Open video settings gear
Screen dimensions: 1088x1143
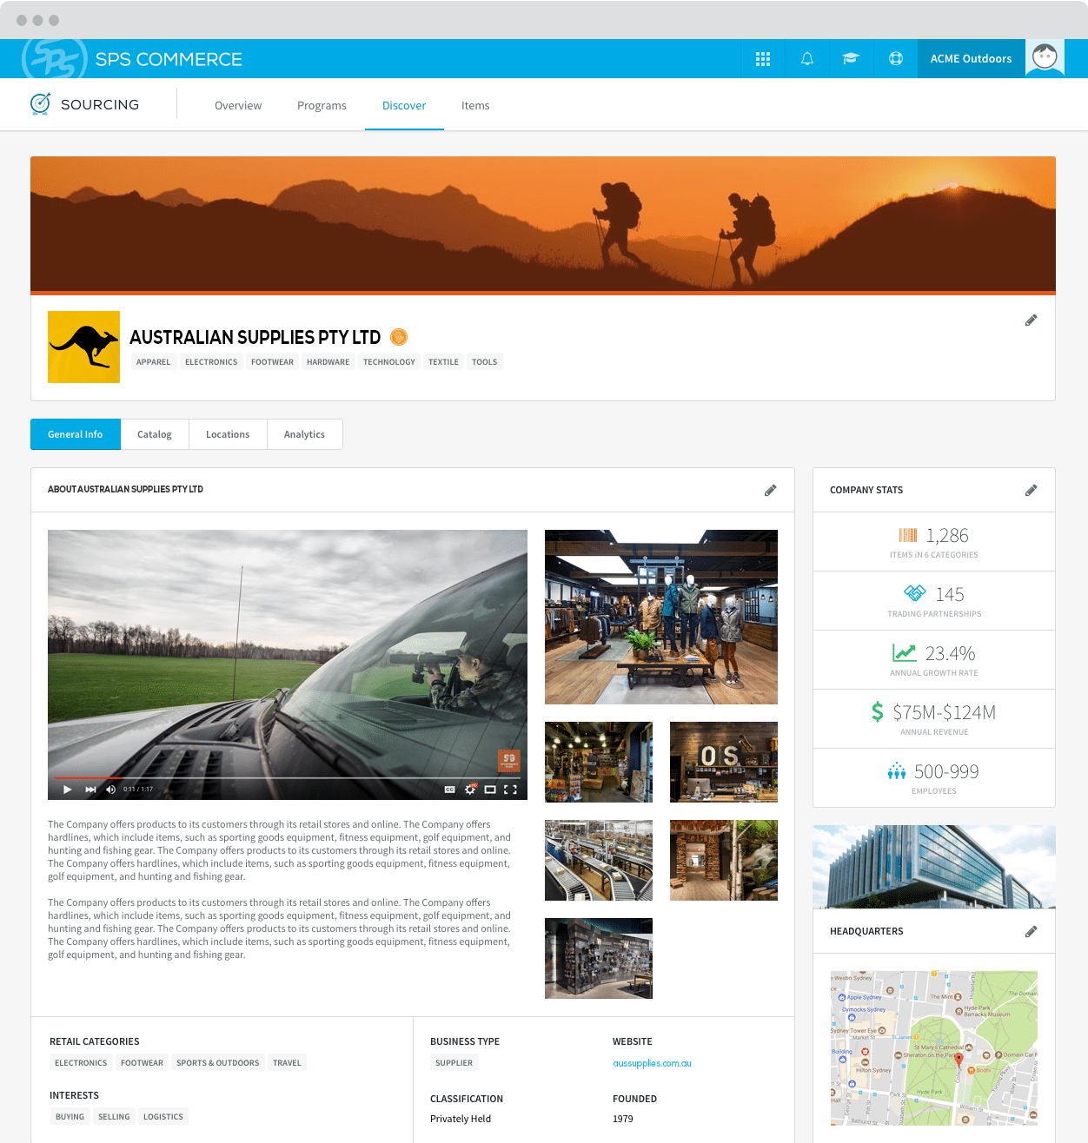pyautogui.click(x=470, y=790)
